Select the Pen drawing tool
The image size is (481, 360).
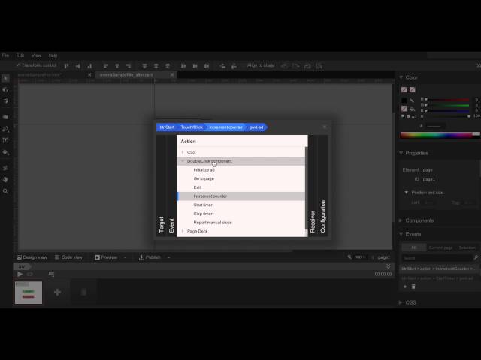(x=5, y=129)
